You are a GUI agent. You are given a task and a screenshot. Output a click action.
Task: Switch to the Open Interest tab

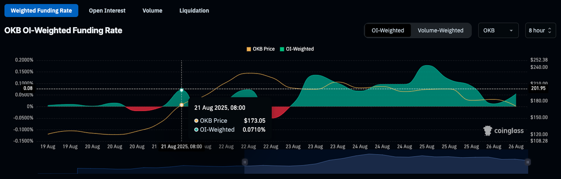tap(107, 11)
